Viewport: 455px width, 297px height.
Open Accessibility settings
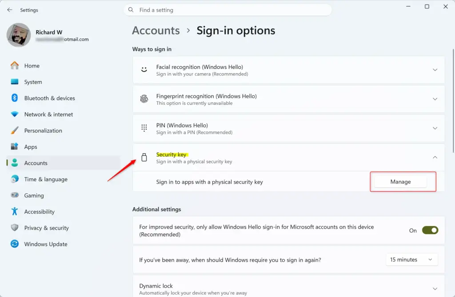(63, 212)
